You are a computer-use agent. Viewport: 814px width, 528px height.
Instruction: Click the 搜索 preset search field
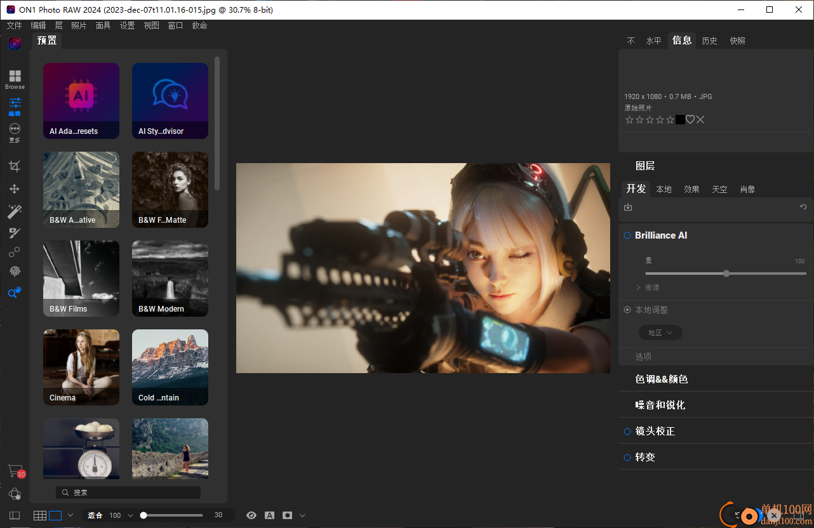click(128, 492)
